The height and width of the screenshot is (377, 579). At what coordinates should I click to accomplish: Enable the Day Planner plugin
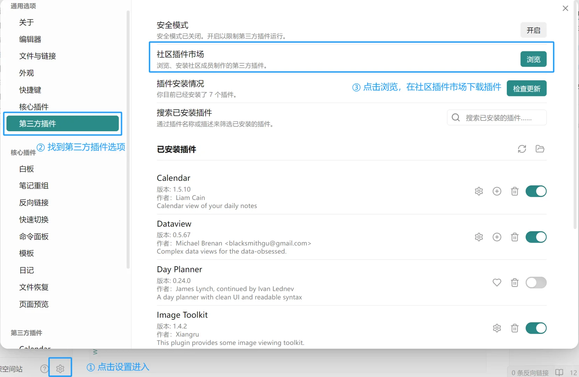pos(536,283)
